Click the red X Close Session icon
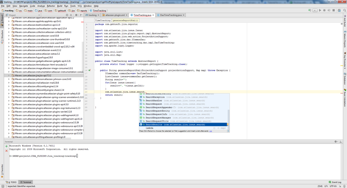 6,151
